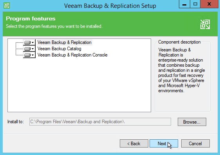
Task: Click the Veeam logo in title bar
Action: pos(6,5)
